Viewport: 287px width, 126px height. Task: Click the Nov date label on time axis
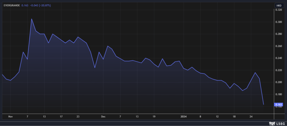[10, 117]
